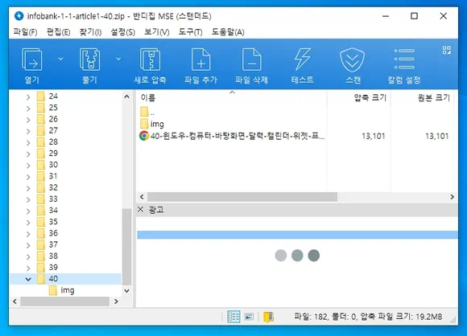
Task: Select the img subfolder in the tree
Action: [68, 290]
